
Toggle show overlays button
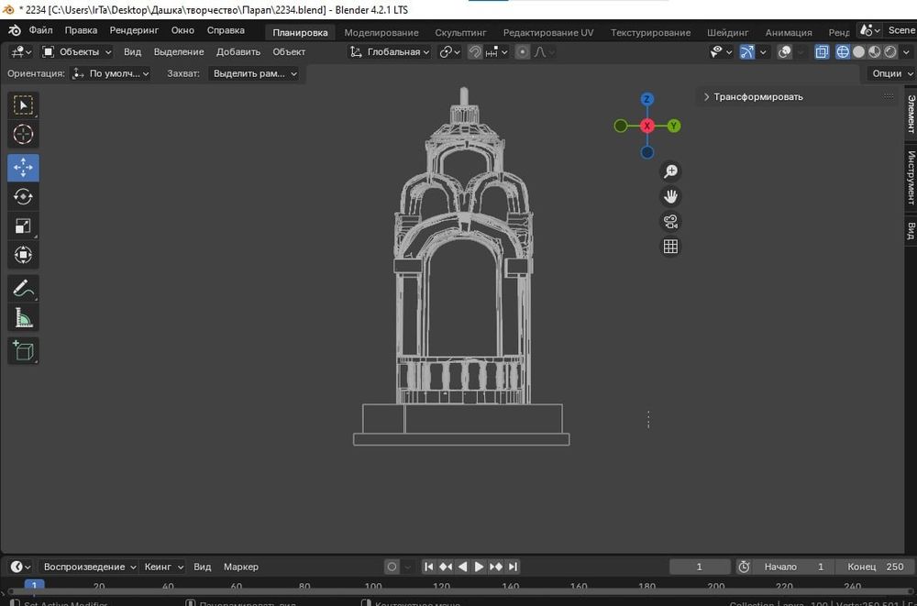point(785,52)
